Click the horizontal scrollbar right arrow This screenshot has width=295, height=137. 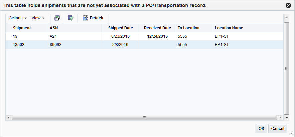tap(280, 118)
